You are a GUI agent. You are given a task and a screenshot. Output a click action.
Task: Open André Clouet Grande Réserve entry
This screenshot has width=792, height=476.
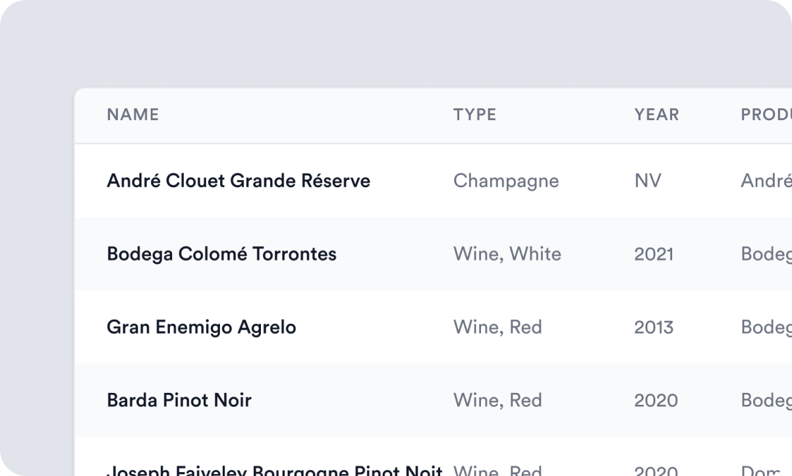point(239,181)
